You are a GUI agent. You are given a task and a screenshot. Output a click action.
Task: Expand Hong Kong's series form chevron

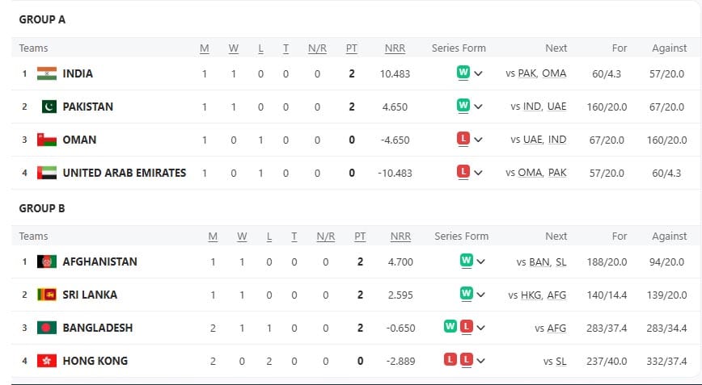[480, 361]
